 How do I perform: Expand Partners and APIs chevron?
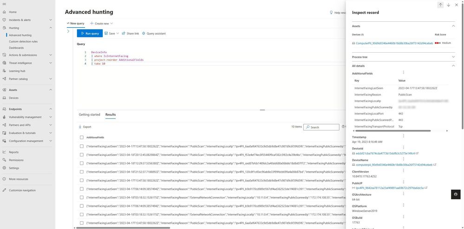click(51, 125)
